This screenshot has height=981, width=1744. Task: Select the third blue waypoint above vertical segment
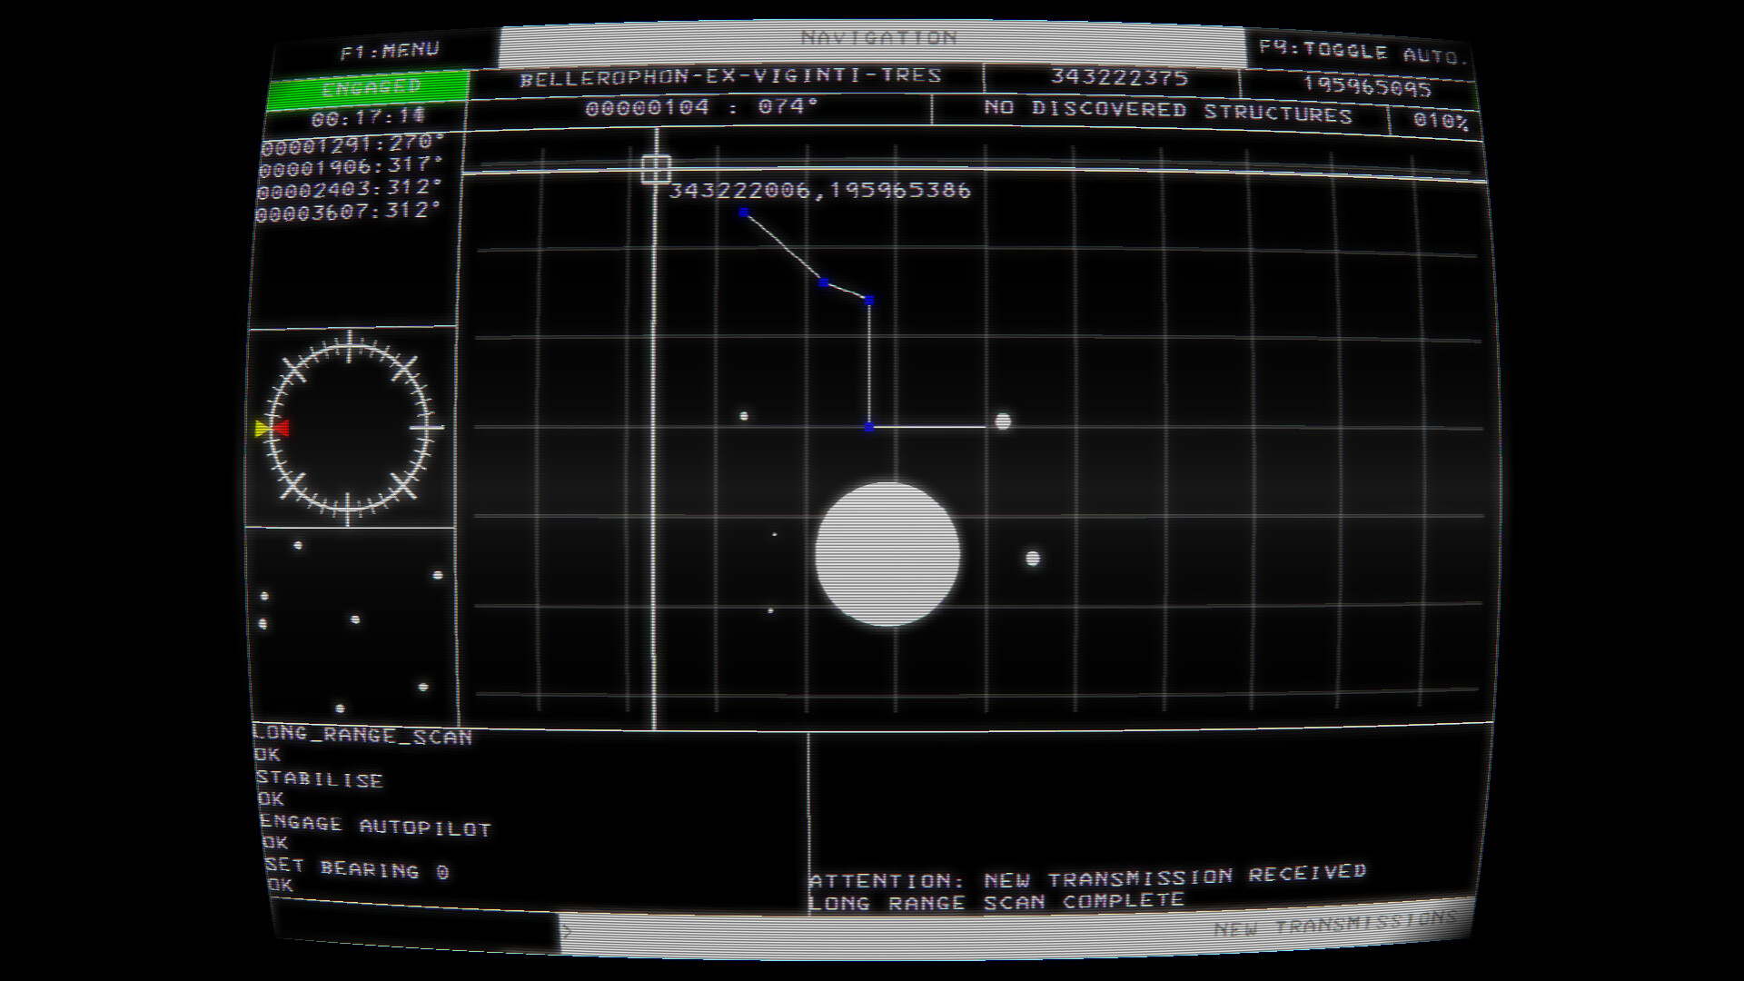(x=869, y=299)
